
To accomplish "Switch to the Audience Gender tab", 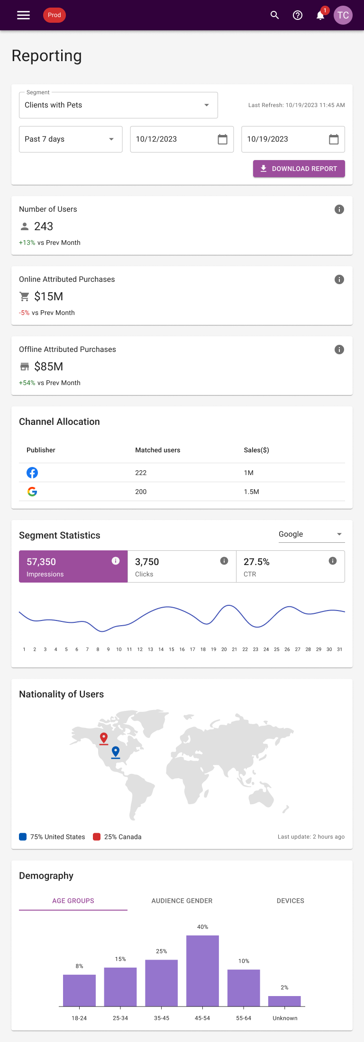I will pyautogui.click(x=182, y=901).
